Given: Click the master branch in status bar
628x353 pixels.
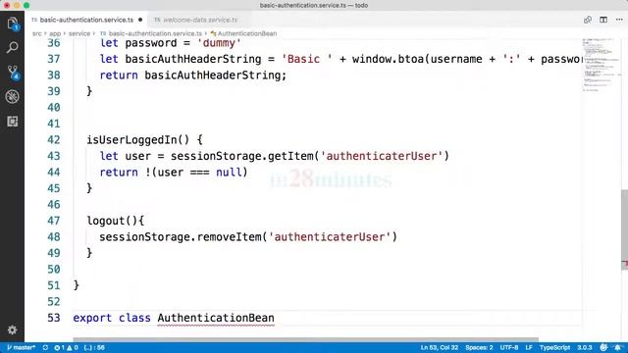Looking at the screenshot, I should (x=21, y=347).
